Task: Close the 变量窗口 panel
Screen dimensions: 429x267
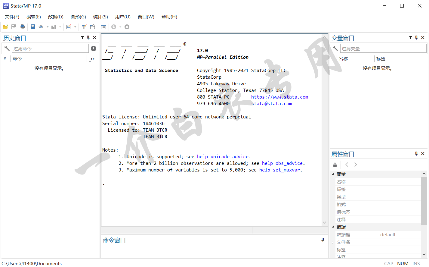Action: coord(423,38)
